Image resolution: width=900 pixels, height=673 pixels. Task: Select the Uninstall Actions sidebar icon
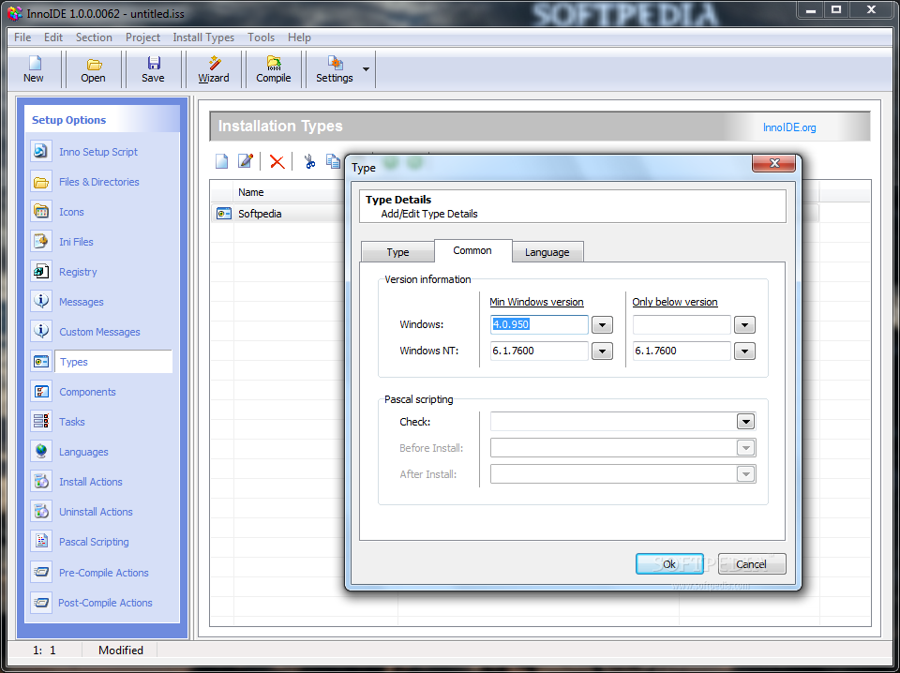[x=40, y=511]
